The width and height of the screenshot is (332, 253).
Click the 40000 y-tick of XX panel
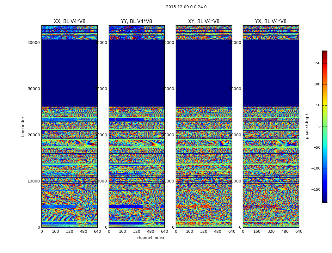tap(34, 43)
